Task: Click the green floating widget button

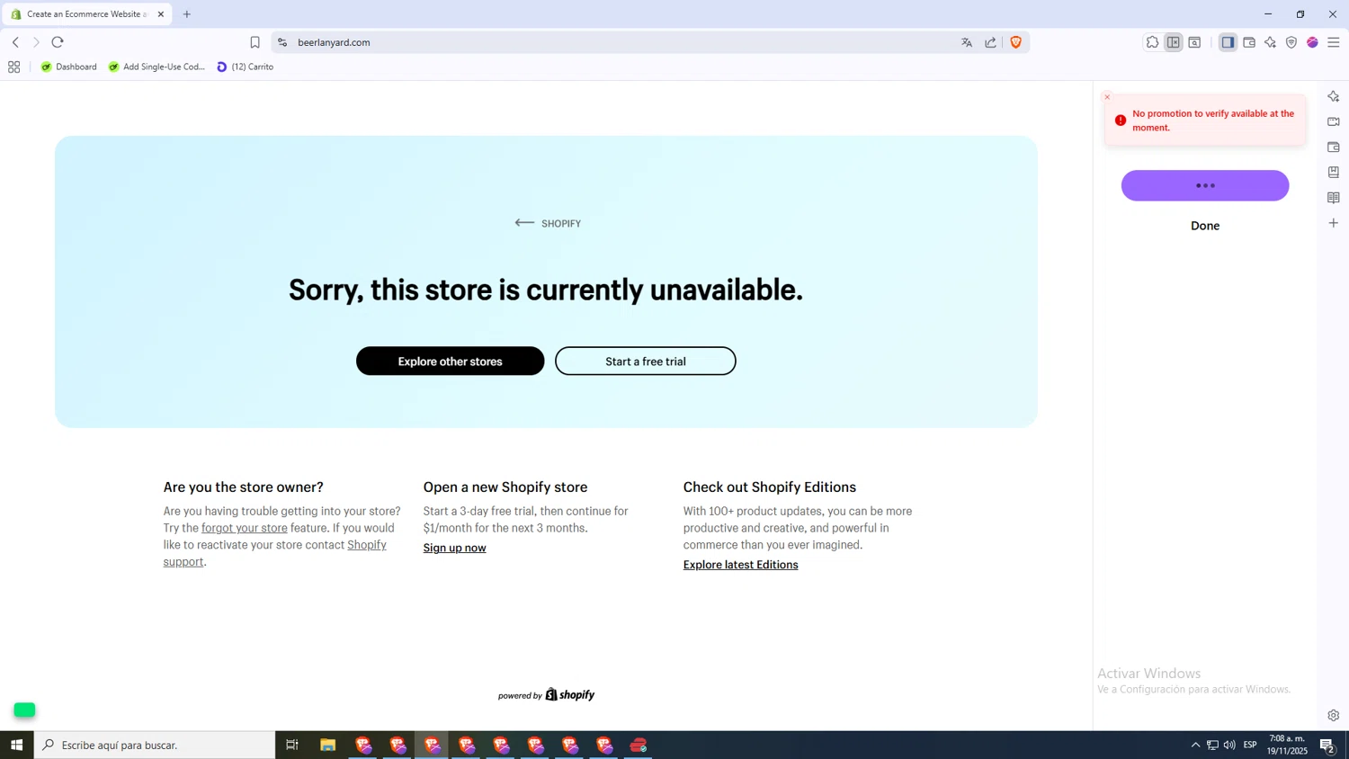Action: tap(24, 710)
